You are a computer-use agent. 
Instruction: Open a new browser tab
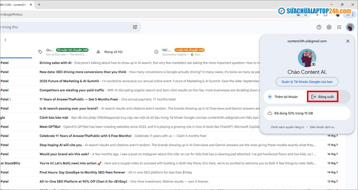point(39,5)
